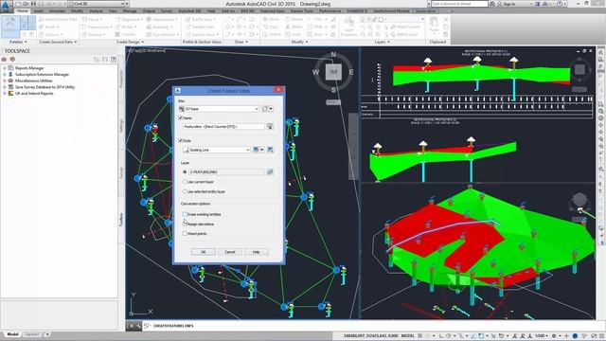Viewport: 606px width, 341px height.
Task: Select Use selected entity layer option
Action: (185, 191)
